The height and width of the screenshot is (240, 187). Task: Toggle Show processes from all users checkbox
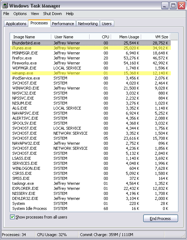pos(12,217)
